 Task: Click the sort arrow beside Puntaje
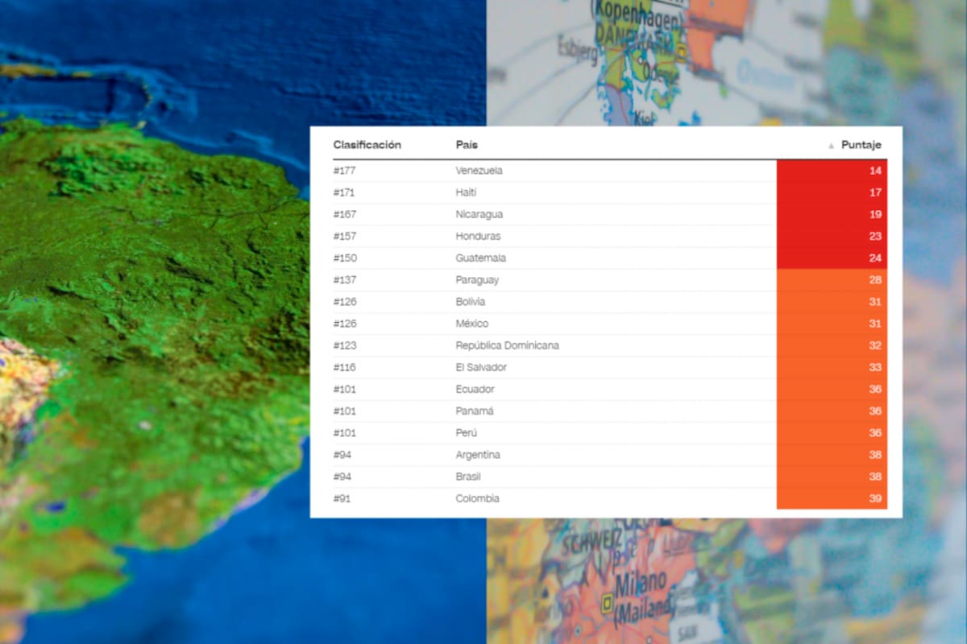click(831, 146)
